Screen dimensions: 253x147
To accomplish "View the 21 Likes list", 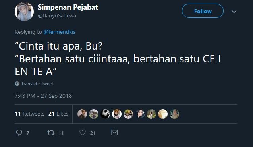I will 58,114.
